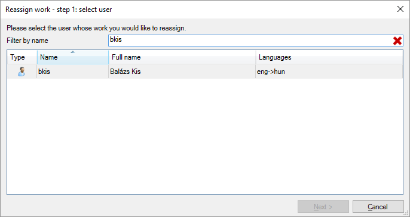Select the bkis user row
Screen dimensions: 410x217
205,72
